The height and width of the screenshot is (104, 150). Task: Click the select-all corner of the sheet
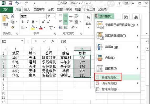(x=4, y=49)
